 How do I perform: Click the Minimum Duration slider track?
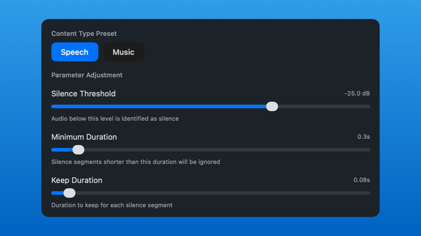(208, 150)
